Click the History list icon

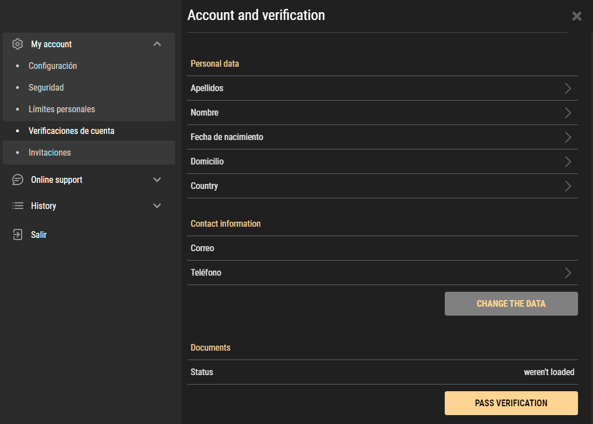(x=18, y=206)
